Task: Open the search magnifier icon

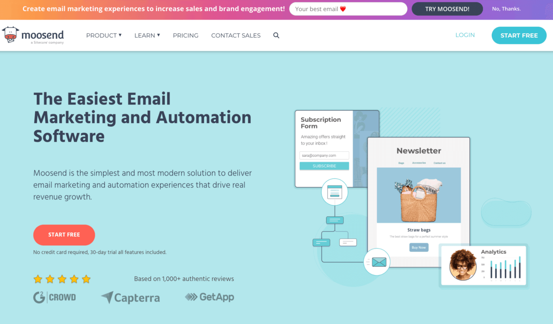Action: coord(276,36)
